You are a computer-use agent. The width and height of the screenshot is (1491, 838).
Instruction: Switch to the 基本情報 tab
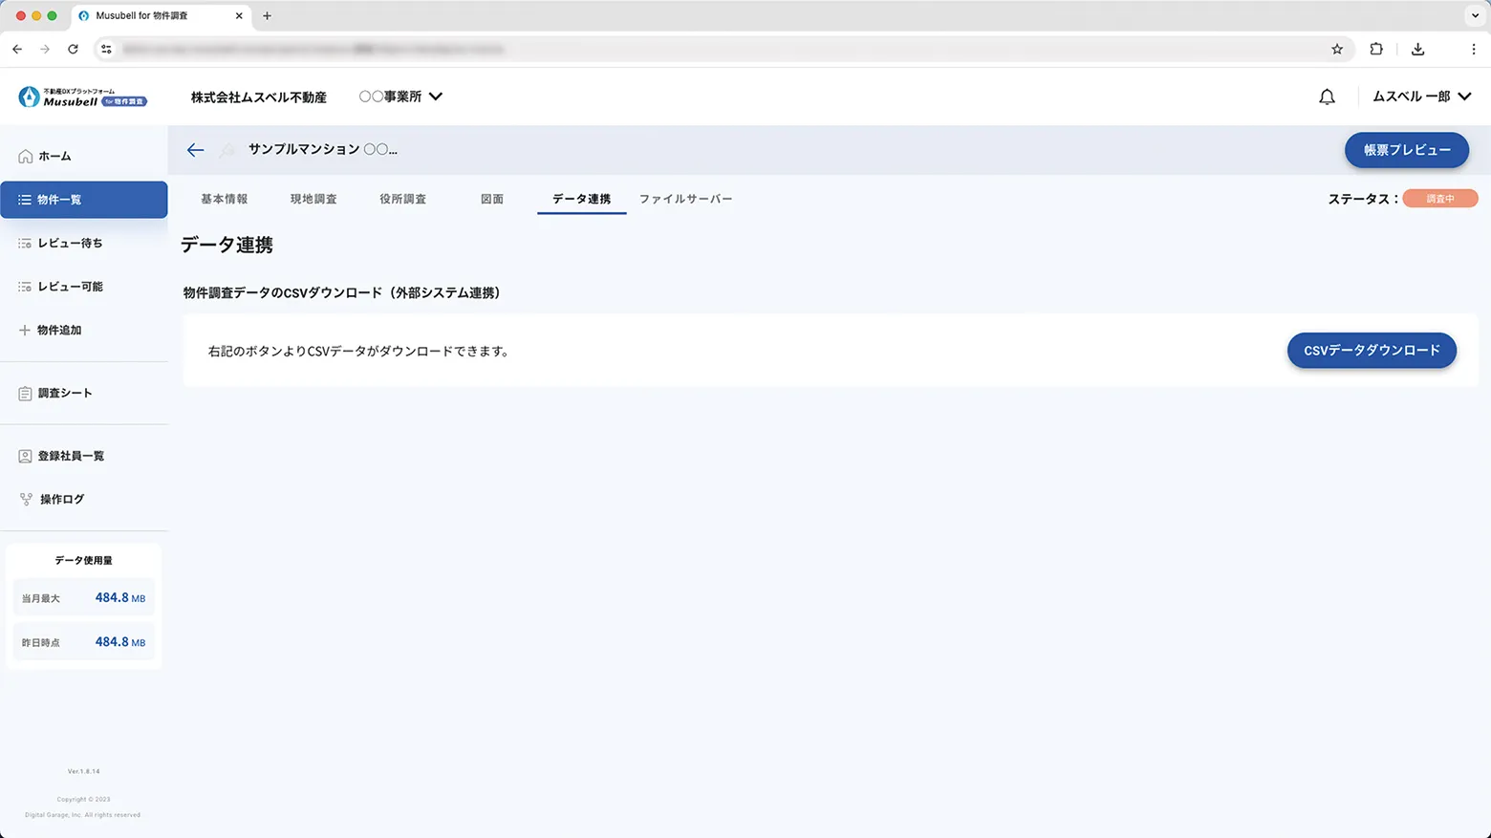224,198
